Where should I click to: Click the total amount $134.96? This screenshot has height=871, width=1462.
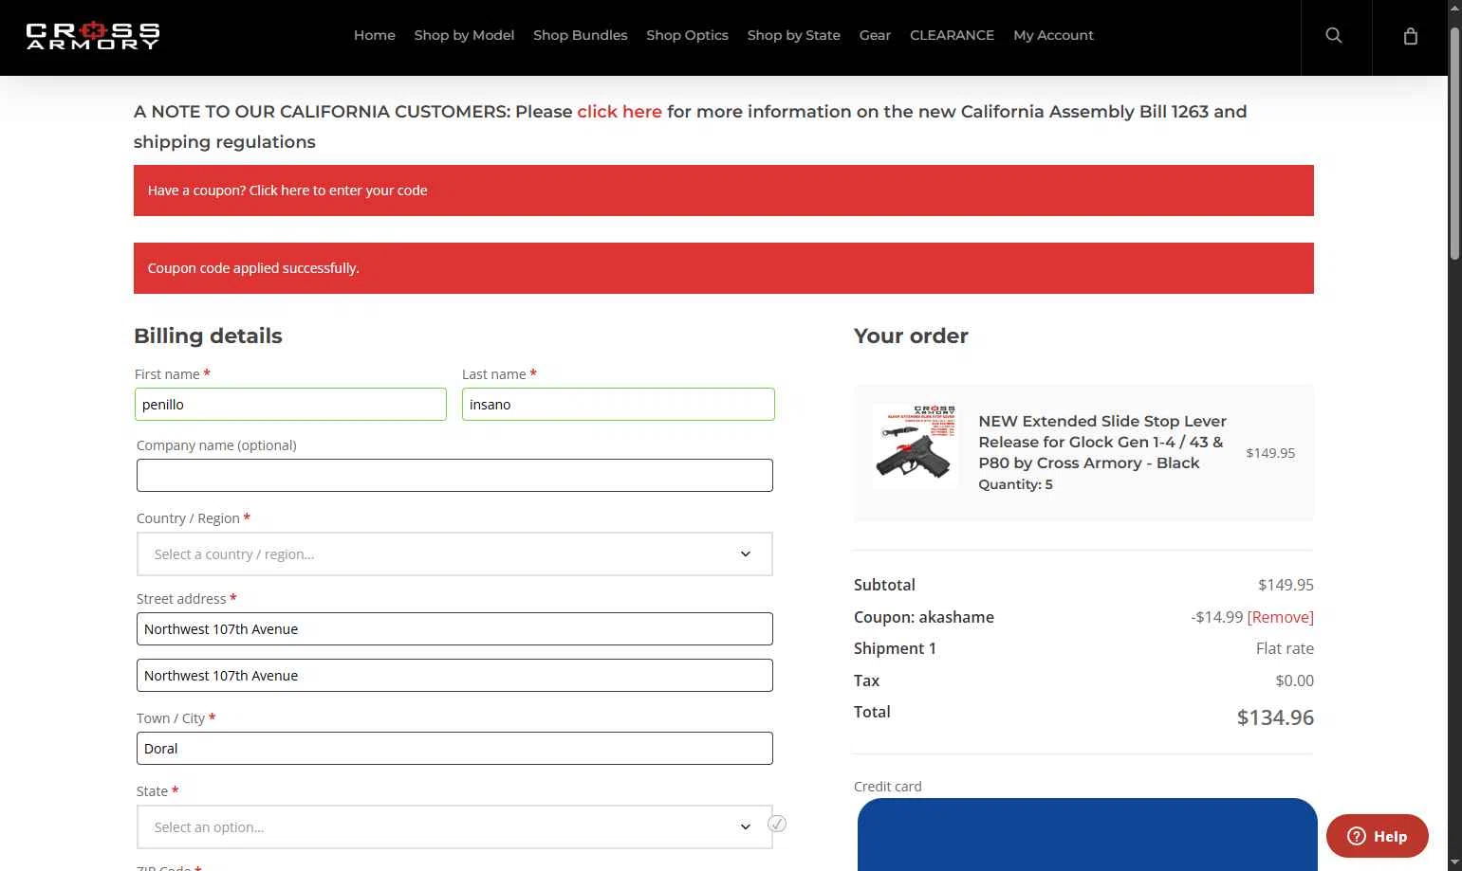pos(1275,717)
